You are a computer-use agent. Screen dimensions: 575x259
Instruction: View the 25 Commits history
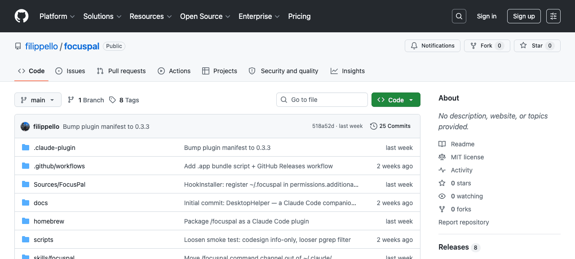click(x=390, y=126)
